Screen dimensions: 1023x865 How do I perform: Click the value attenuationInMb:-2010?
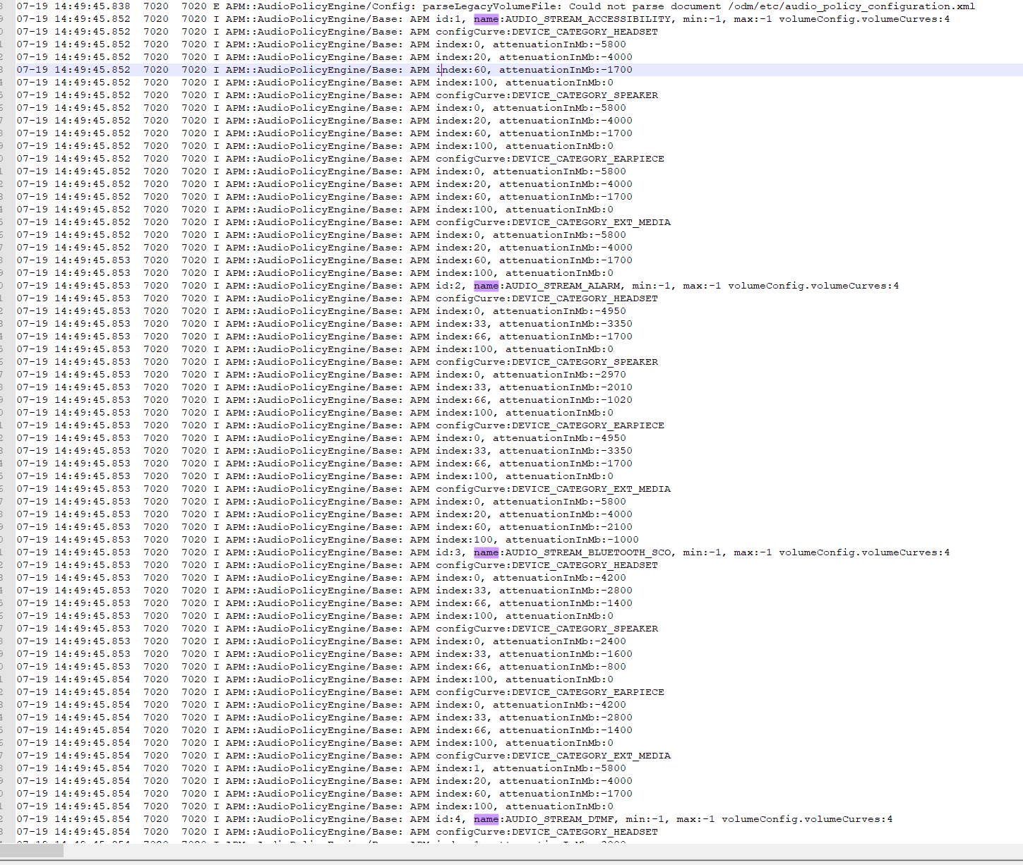point(566,387)
